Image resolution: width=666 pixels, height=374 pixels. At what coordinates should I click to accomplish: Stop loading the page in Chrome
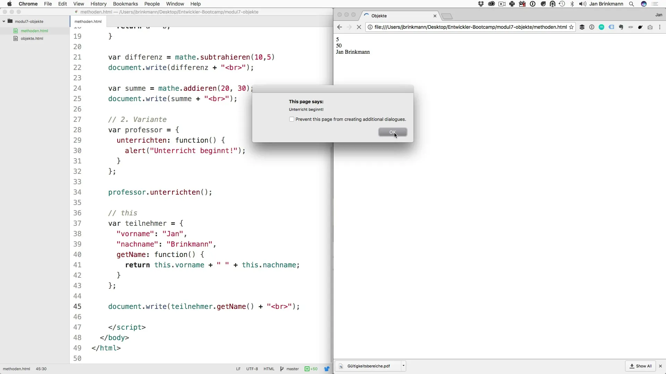tap(359, 27)
